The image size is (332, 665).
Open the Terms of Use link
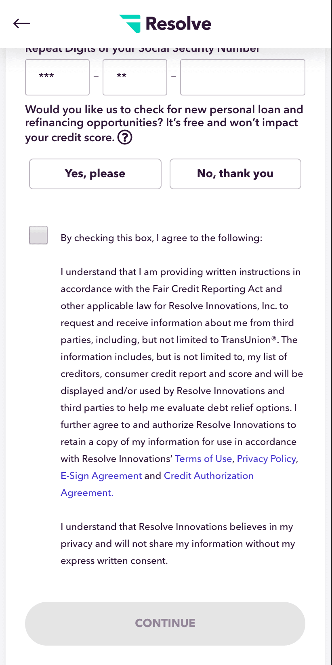[204, 459]
